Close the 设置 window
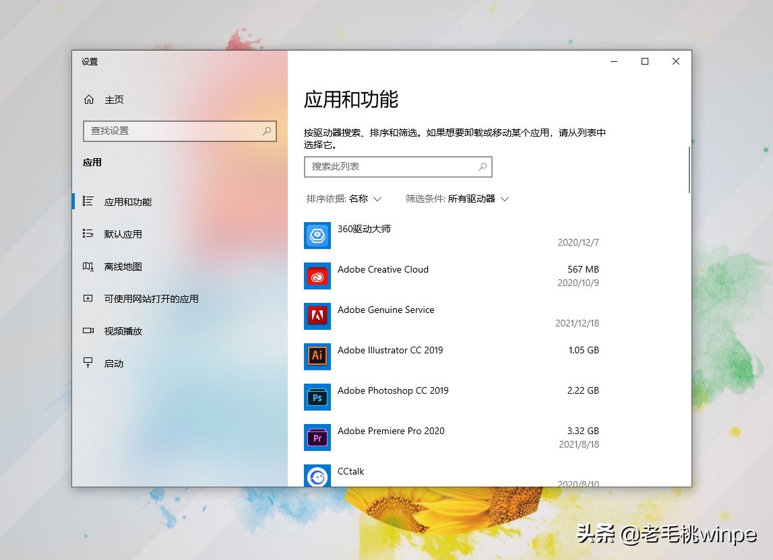Image resolution: width=773 pixels, height=560 pixels. 676,61
